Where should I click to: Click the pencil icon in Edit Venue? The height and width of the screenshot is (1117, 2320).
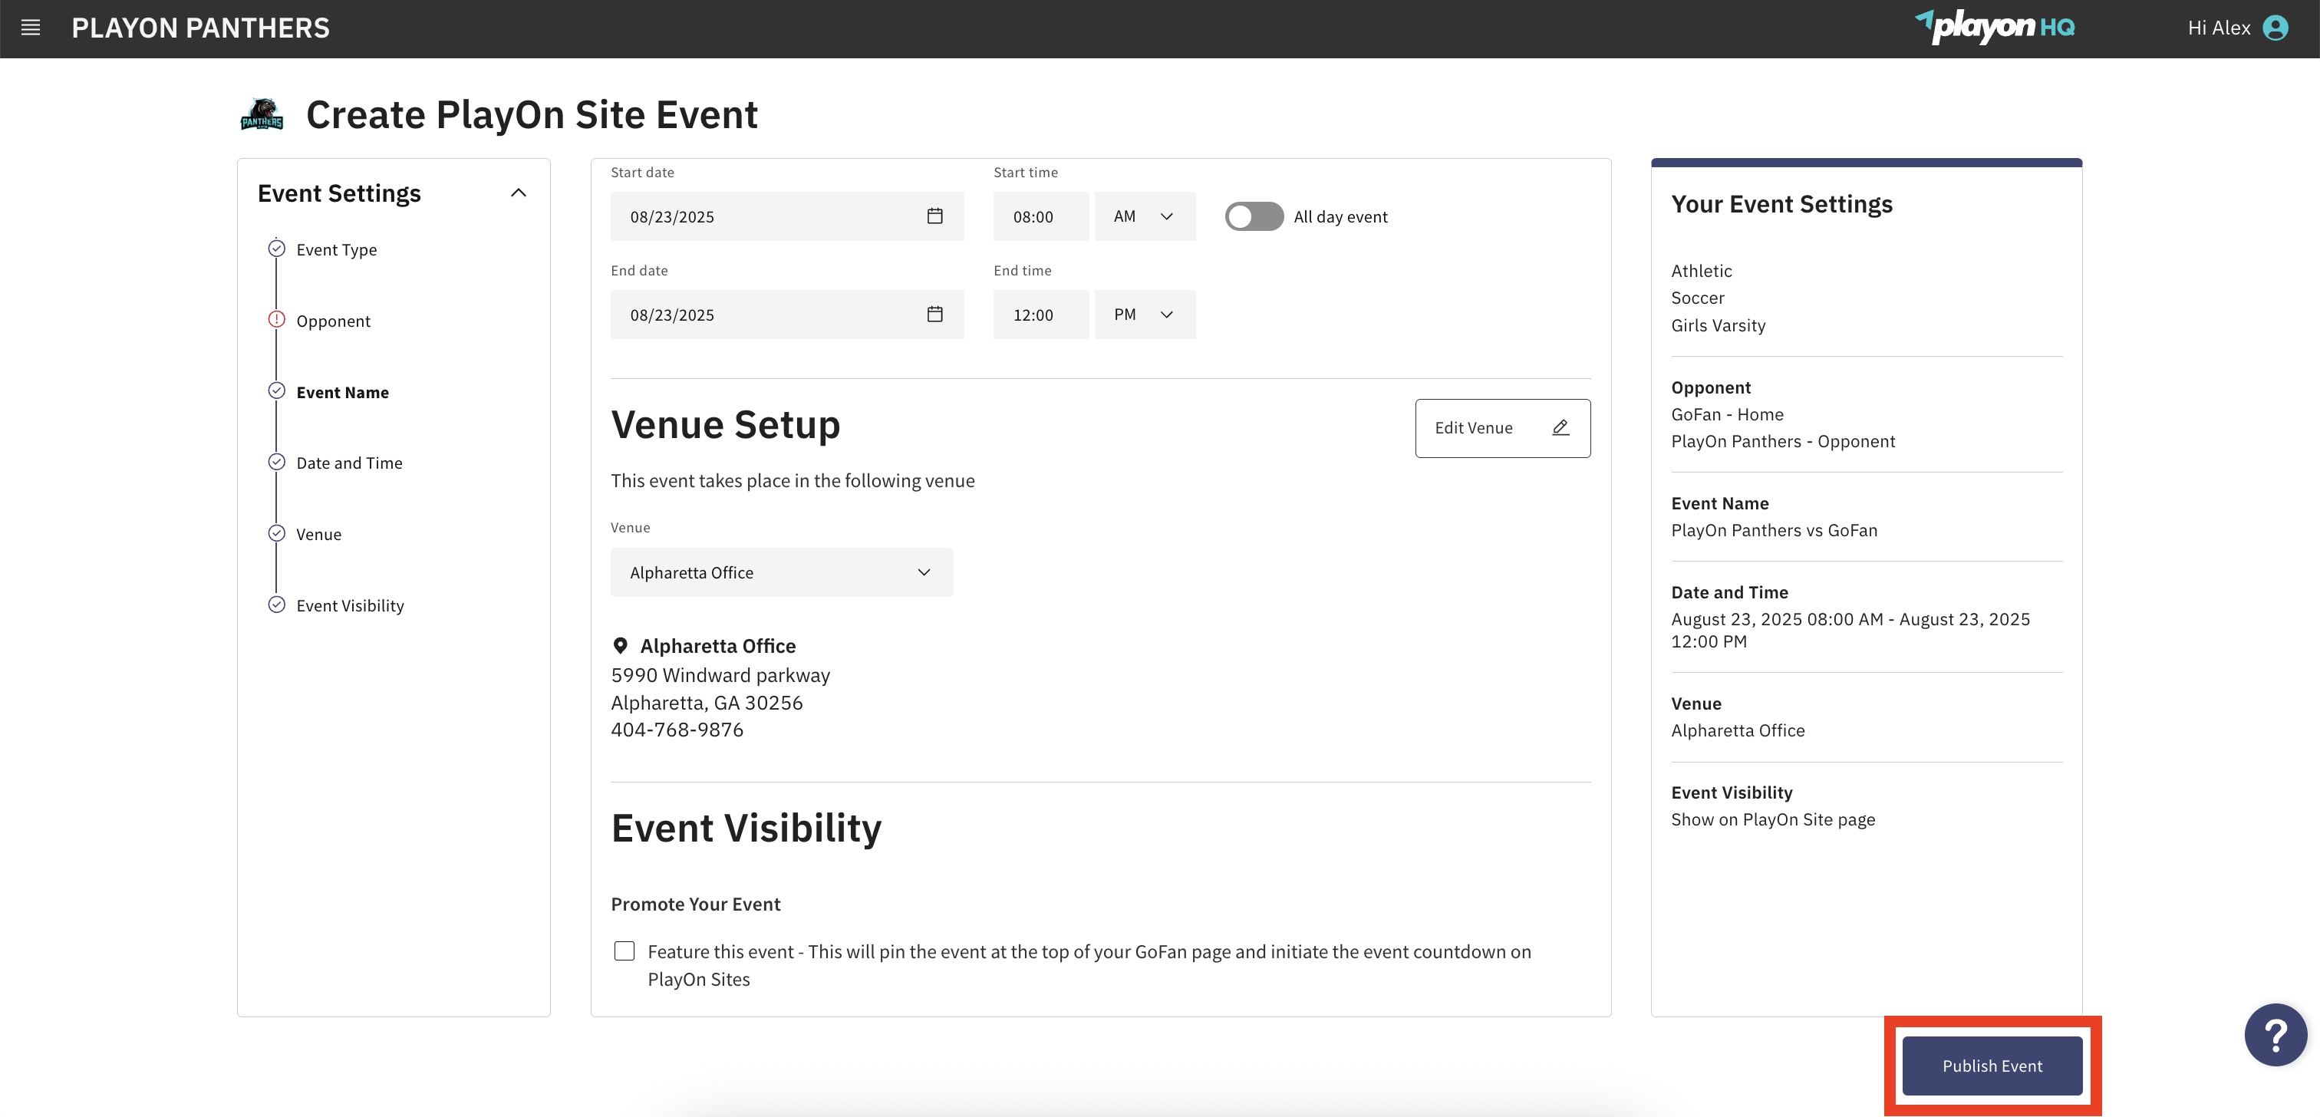click(1560, 428)
